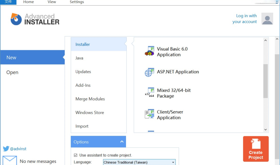Click the Client/Server Application icon
280x165 pixels.
149,114
